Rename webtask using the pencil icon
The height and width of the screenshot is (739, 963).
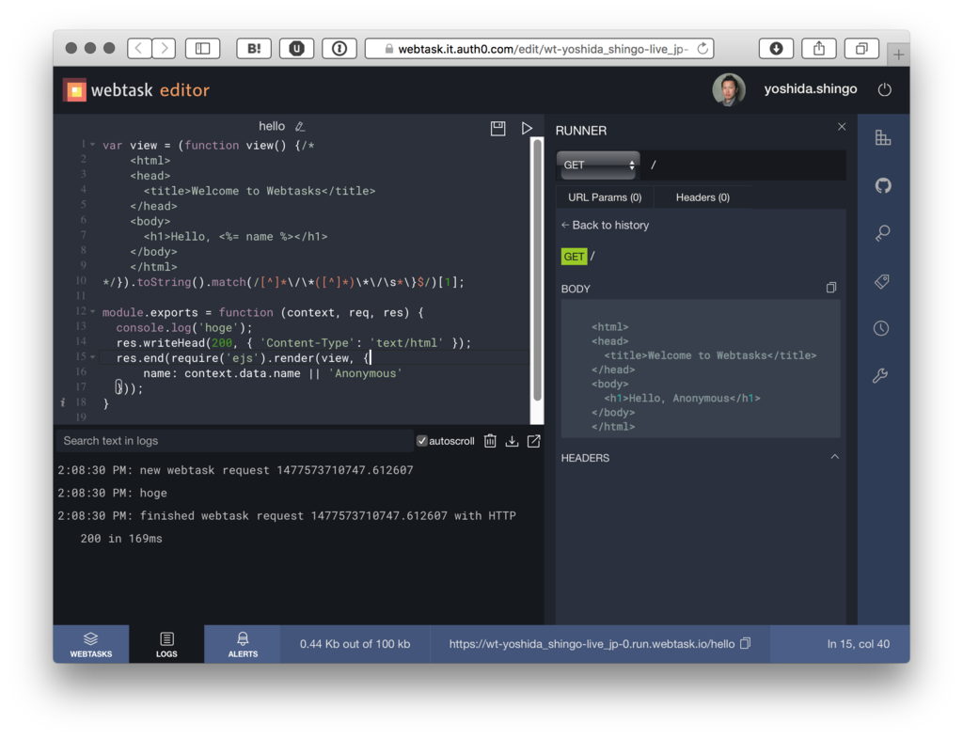[x=300, y=126]
